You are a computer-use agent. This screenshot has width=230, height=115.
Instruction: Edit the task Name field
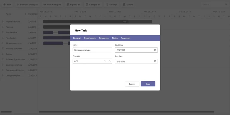point(92,50)
